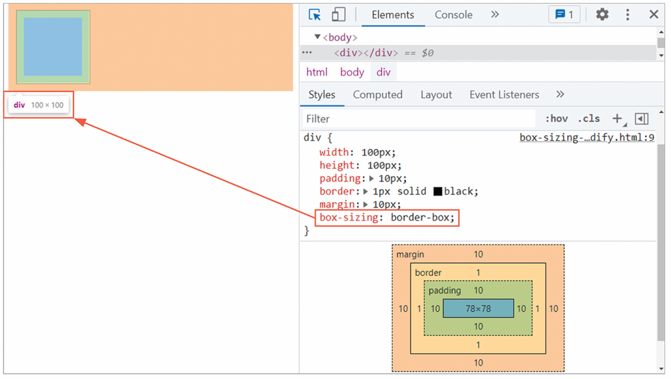Viewport: 671px width, 379px height.
Task: Open the Computed pane tab
Action: click(377, 95)
